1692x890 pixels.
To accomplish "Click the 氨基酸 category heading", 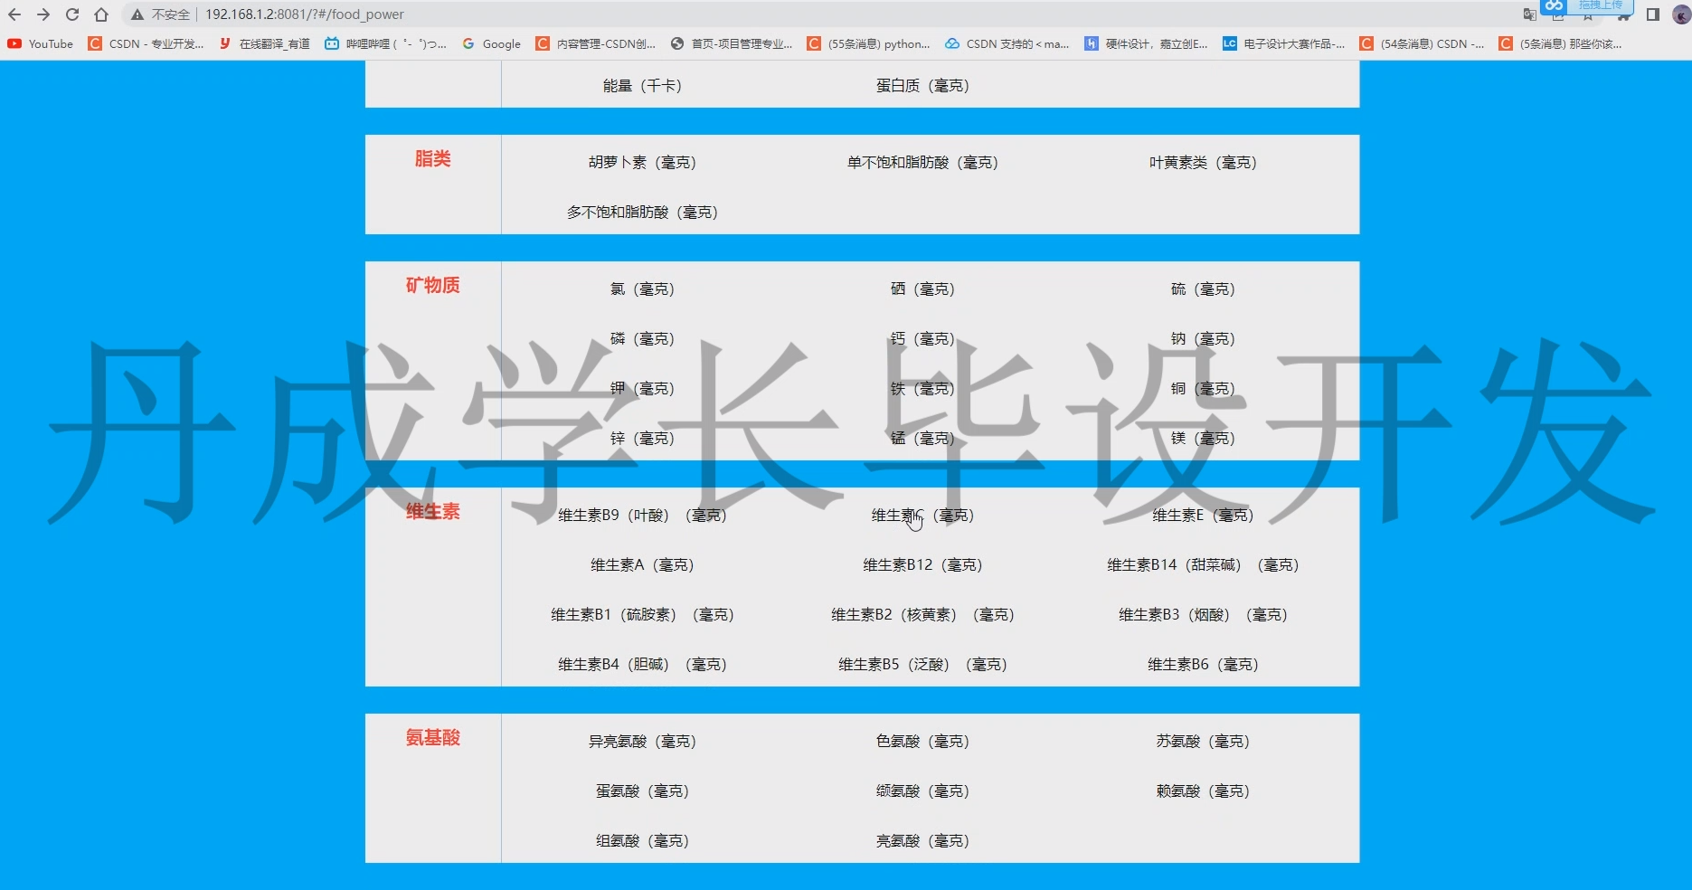I will pos(433,738).
